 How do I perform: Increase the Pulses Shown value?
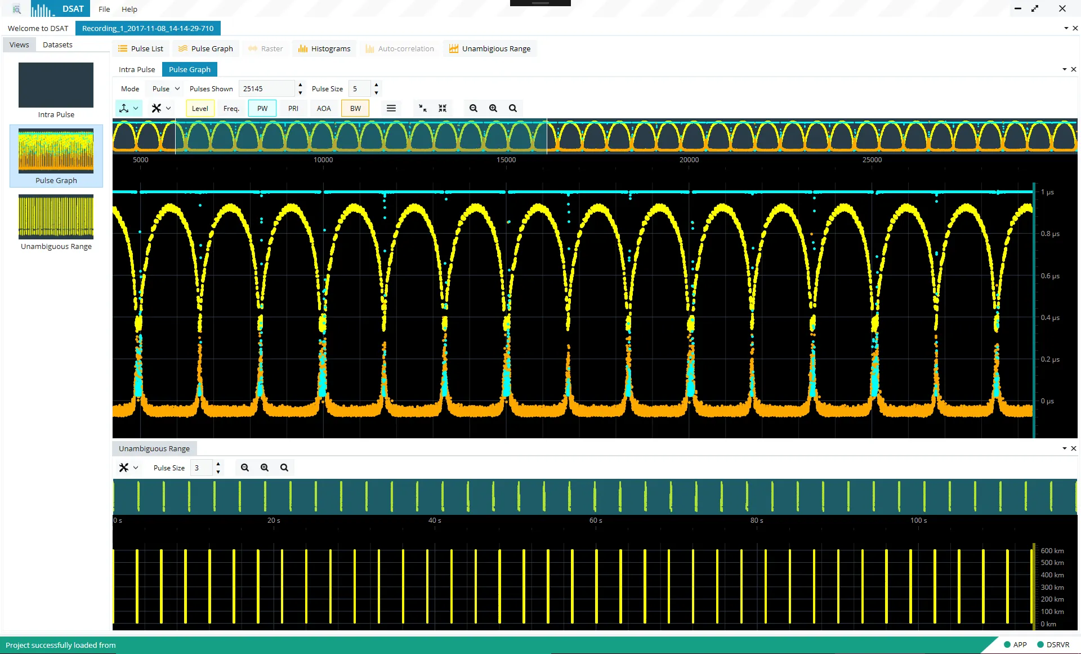tap(300, 84)
